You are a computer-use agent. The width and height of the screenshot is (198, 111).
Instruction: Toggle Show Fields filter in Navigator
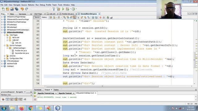pyautogui.click(x=7, y=99)
